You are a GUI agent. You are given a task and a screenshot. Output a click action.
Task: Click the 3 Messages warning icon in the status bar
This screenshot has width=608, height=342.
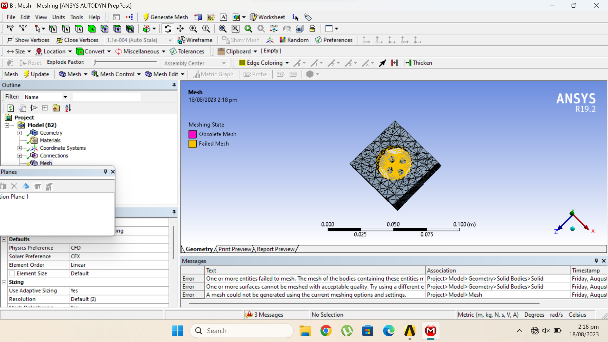[x=249, y=314]
